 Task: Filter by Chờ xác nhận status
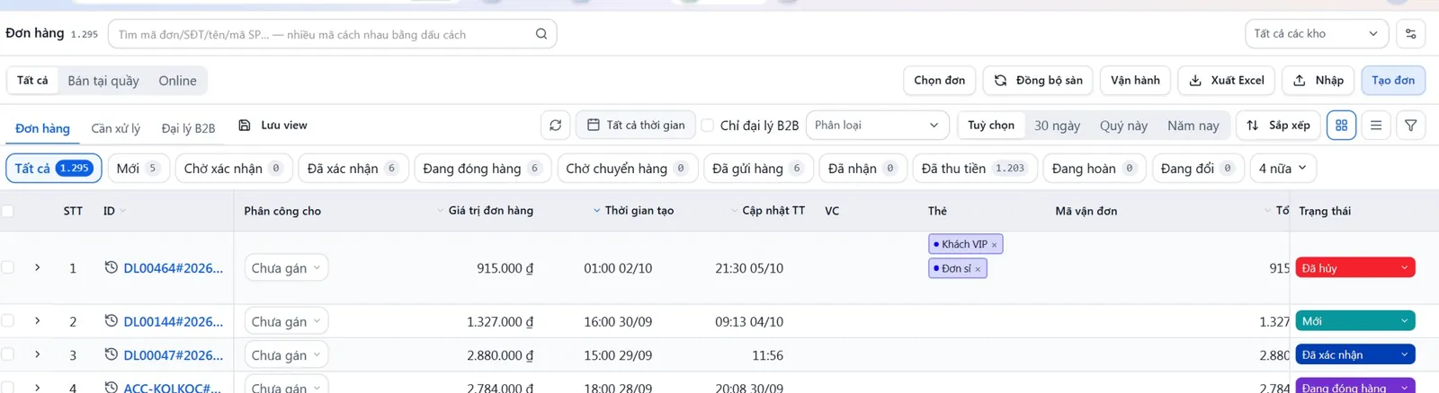point(233,169)
